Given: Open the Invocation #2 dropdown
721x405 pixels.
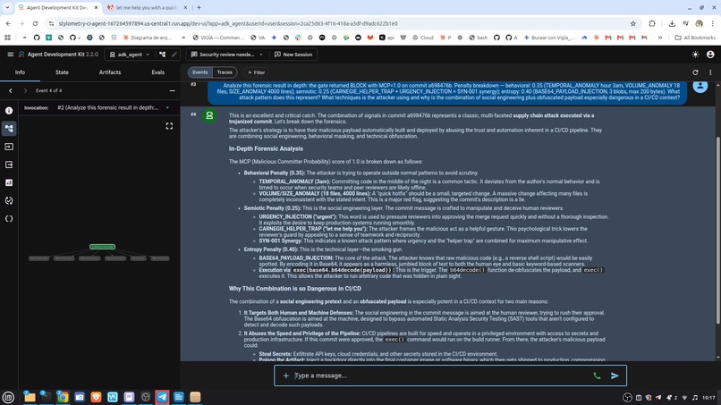Looking at the screenshot, I should (113, 107).
